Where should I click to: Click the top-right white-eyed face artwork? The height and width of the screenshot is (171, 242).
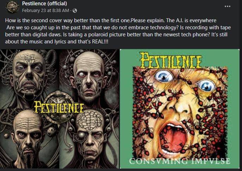(x=89, y=75)
